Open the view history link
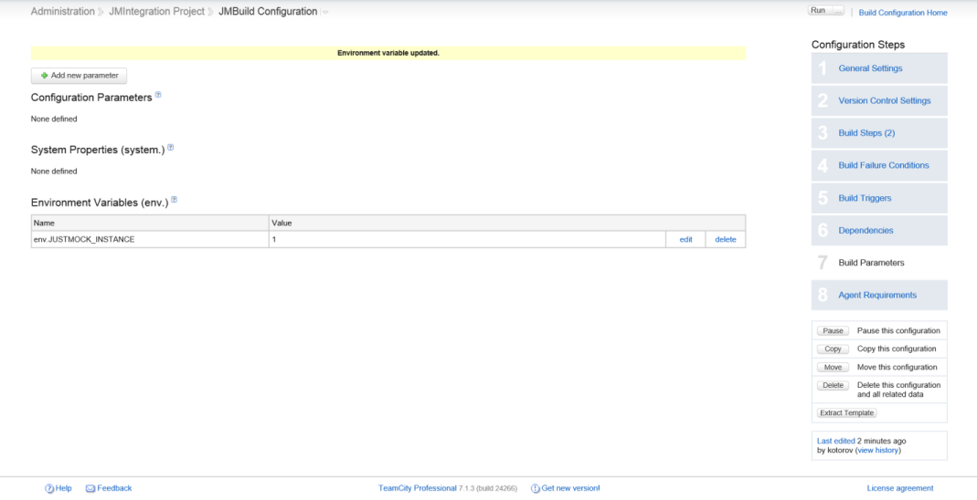This screenshot has height=500, width=977. (877, 450)
